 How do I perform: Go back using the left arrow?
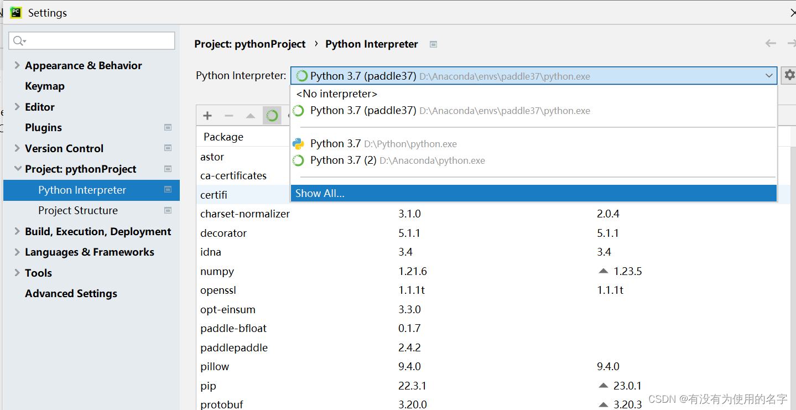pyautogui.click(x=771, y=43)
